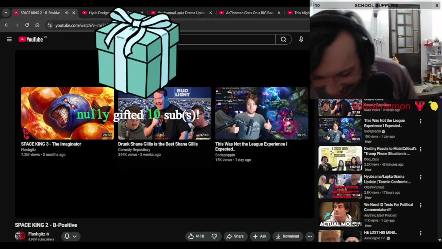Like the video with thumbs-up button
Image resolution: width=442 pixels, height=249 pixels.
pyautogui.click(x=196, y=236)
